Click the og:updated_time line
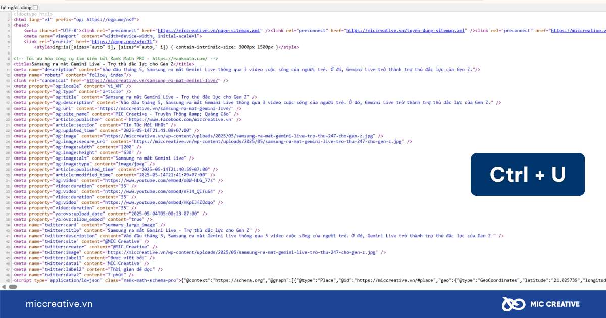Image resolution: width=606 pixels, height=318 pixels. (107, 130)
